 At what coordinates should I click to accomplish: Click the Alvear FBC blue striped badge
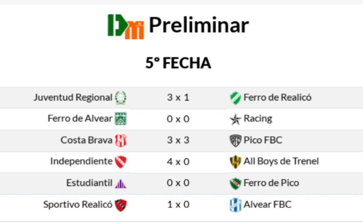click(x=235, y=205)
